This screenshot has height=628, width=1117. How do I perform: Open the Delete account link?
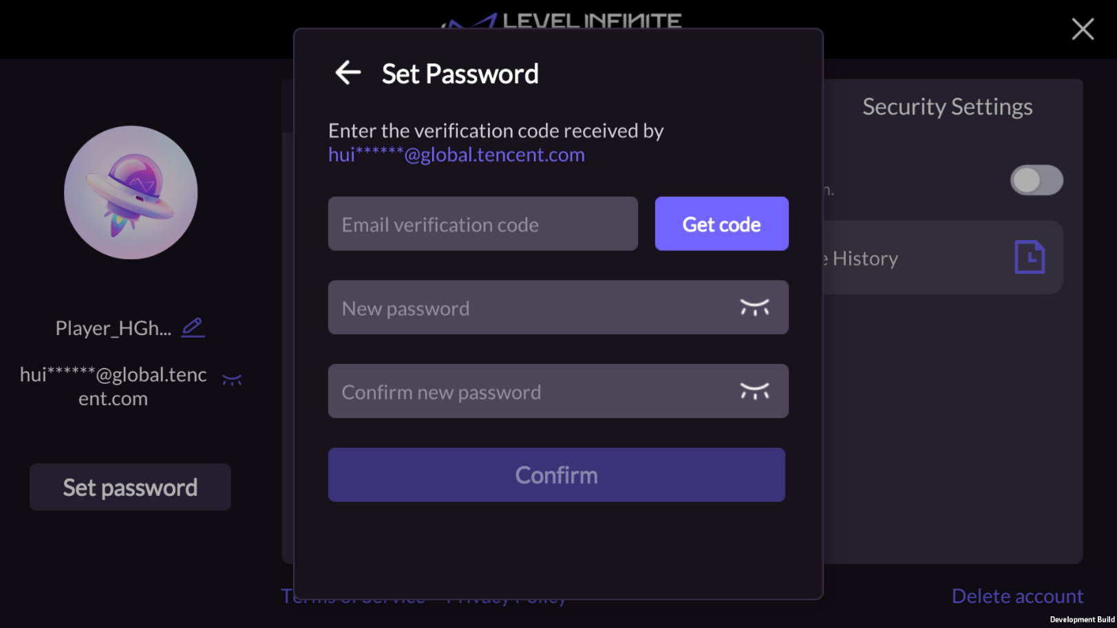1017,596
